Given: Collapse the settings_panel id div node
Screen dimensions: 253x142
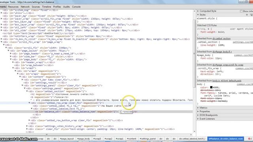Looking at the screenshot, I should (23, 86).
